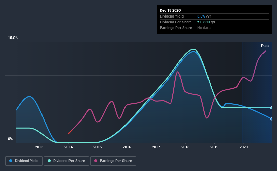Click the 0% y-axis label
This screenshot has height=171, width=277.
click(x=10, y=139)
